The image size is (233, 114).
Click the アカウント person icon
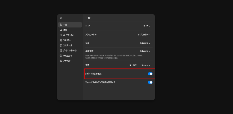point(61,61)
